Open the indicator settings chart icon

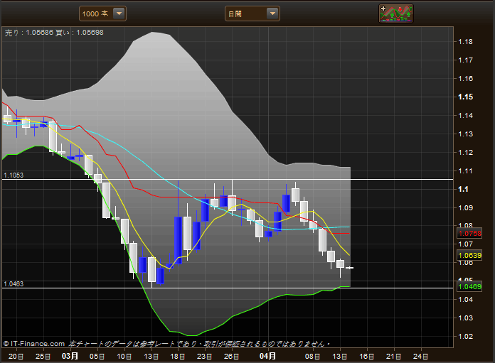coord(396,13)
